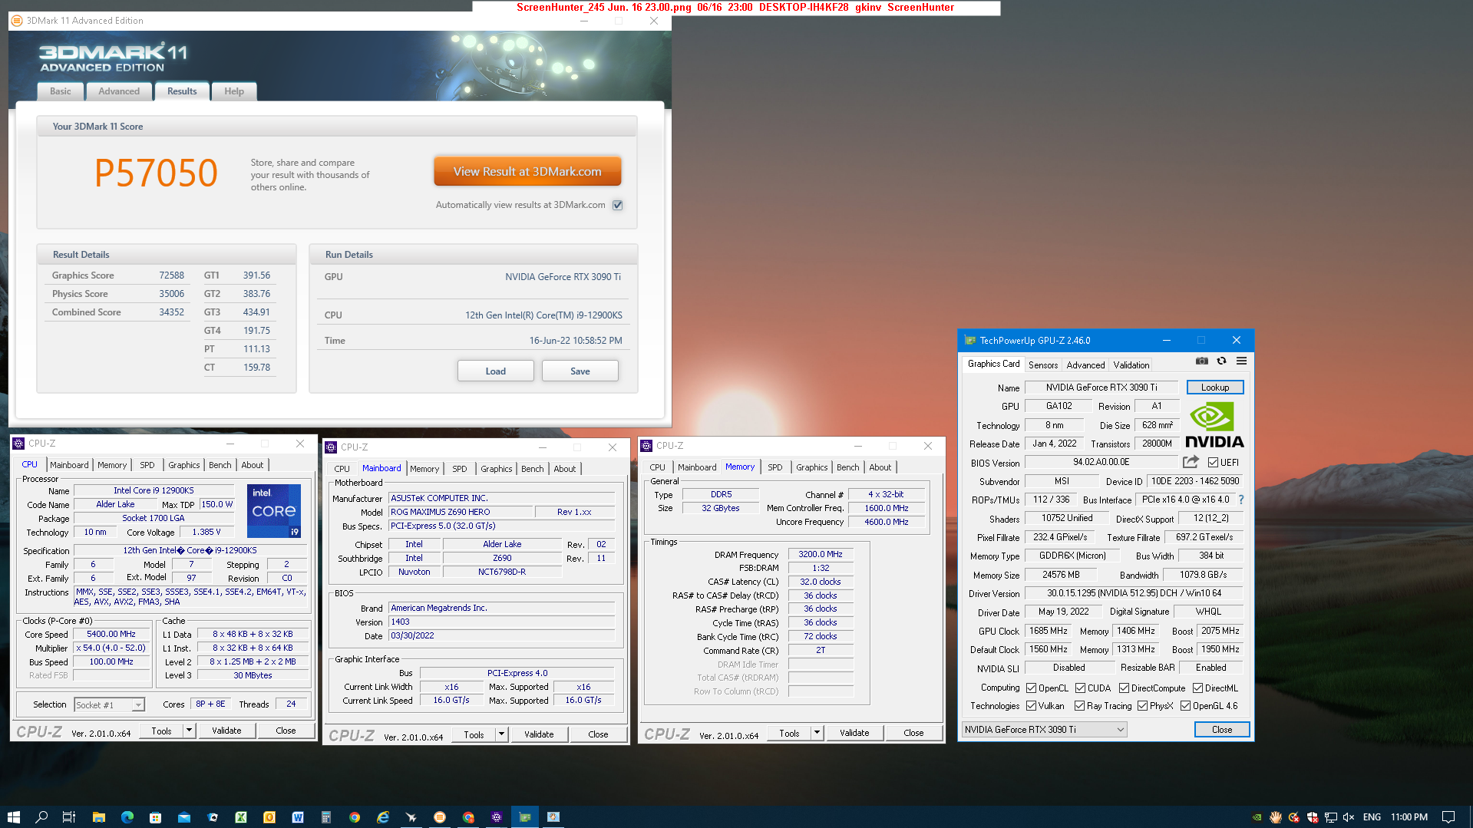This screenshot has width=1473, height=828.
Task: Switch to Advanced tab in 3DMark 11
Action: click(119, 91)
